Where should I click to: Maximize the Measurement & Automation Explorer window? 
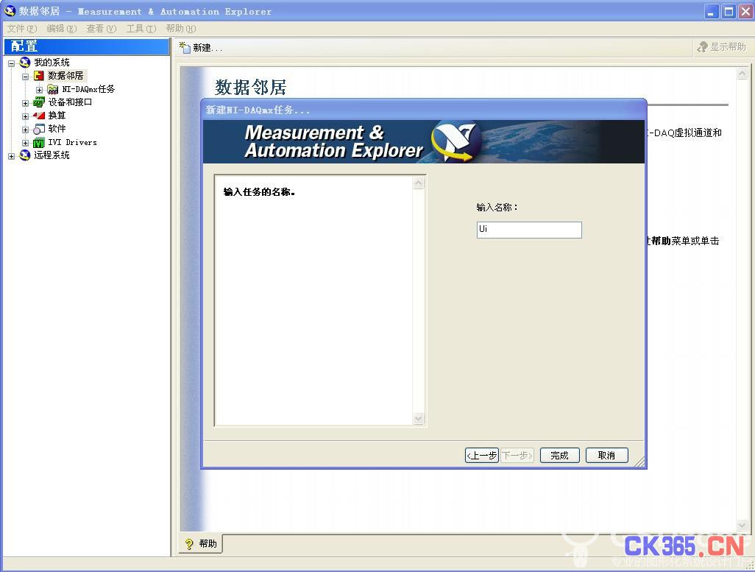[x=729, y=11]
